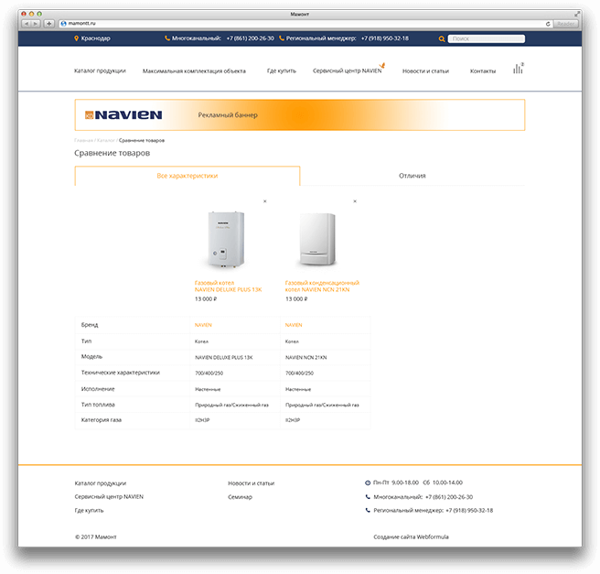Open Новости и статьи in top menu
The image size is (600, 574).
coord(425,71)
